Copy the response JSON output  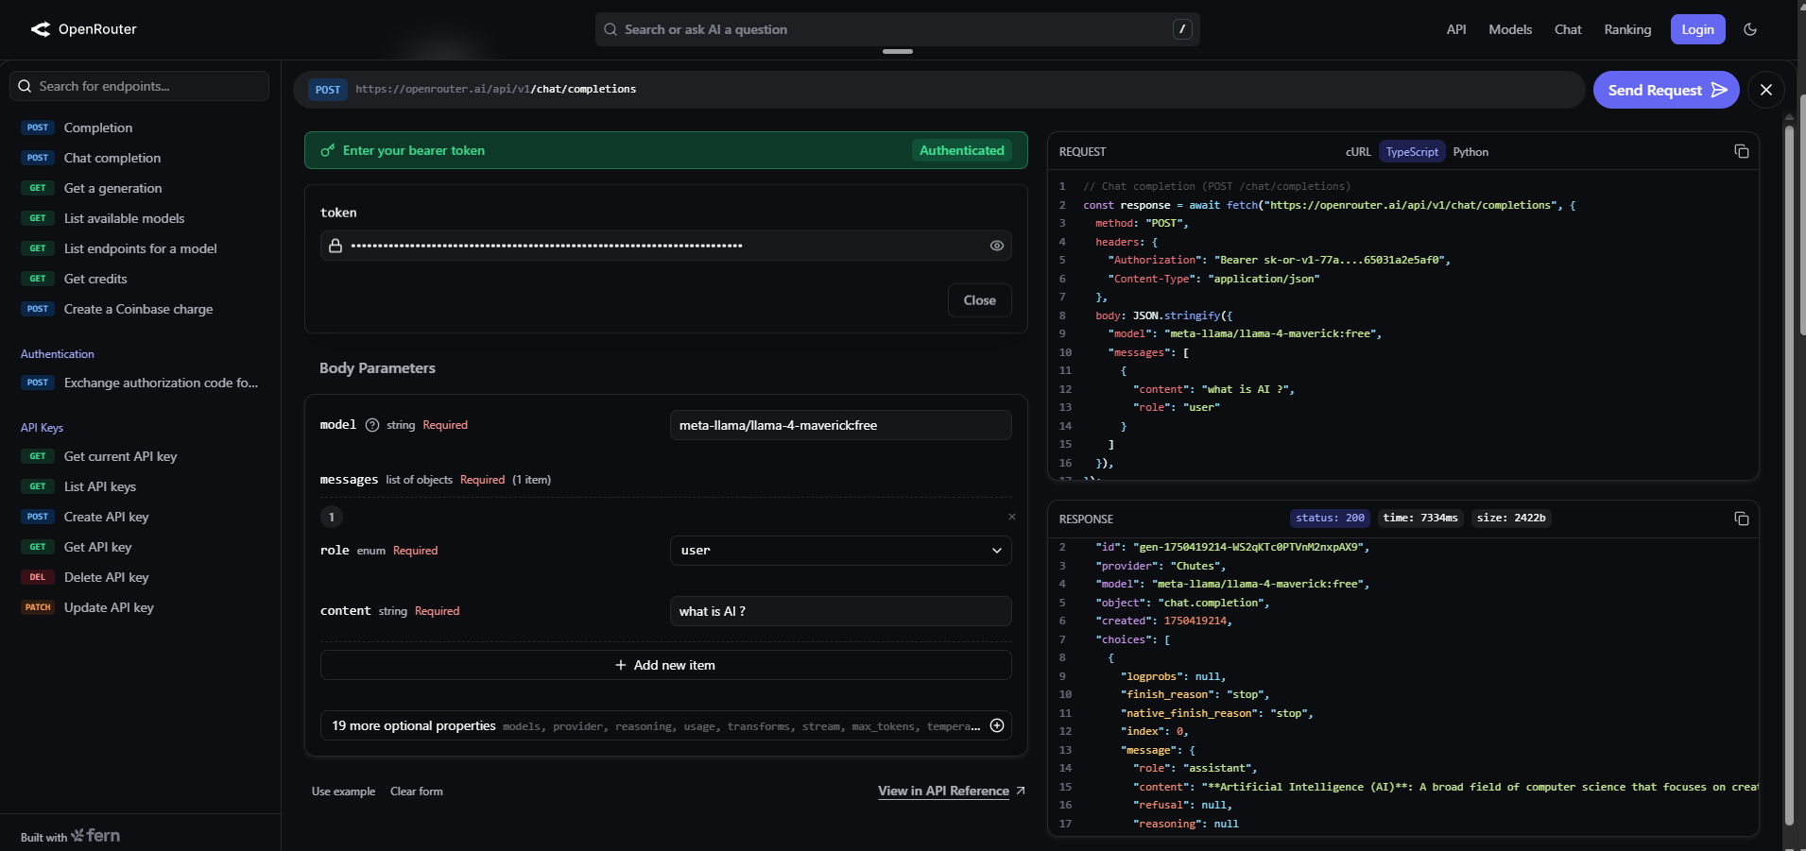coord(1742,519)
